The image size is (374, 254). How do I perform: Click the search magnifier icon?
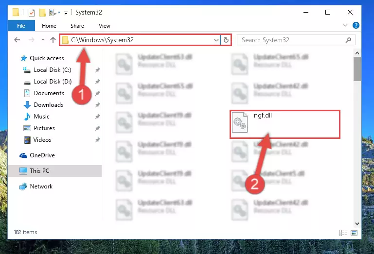(348, 40)
